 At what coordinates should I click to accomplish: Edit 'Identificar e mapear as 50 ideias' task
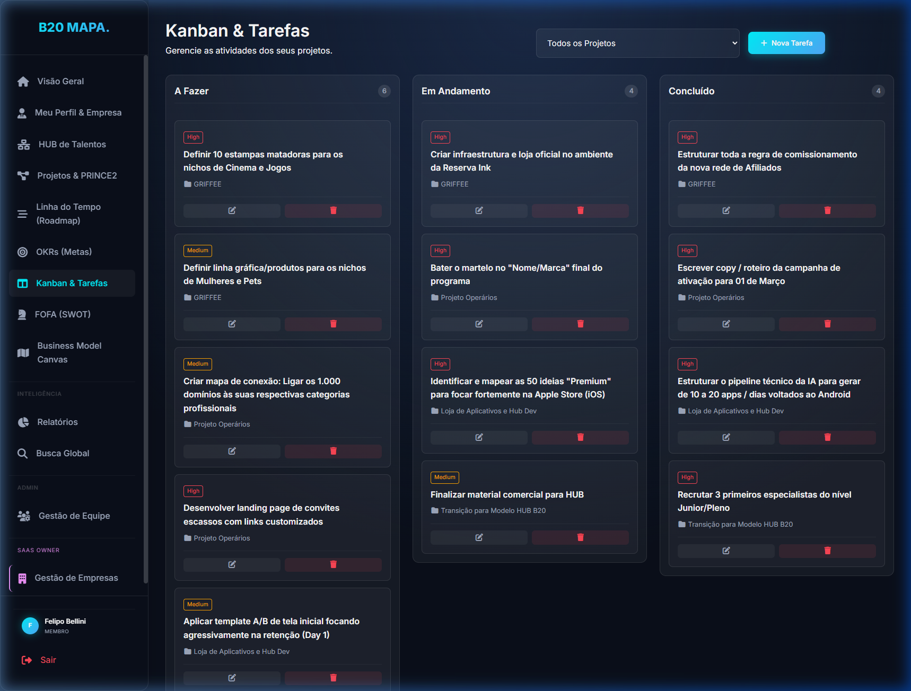(479, 437)
